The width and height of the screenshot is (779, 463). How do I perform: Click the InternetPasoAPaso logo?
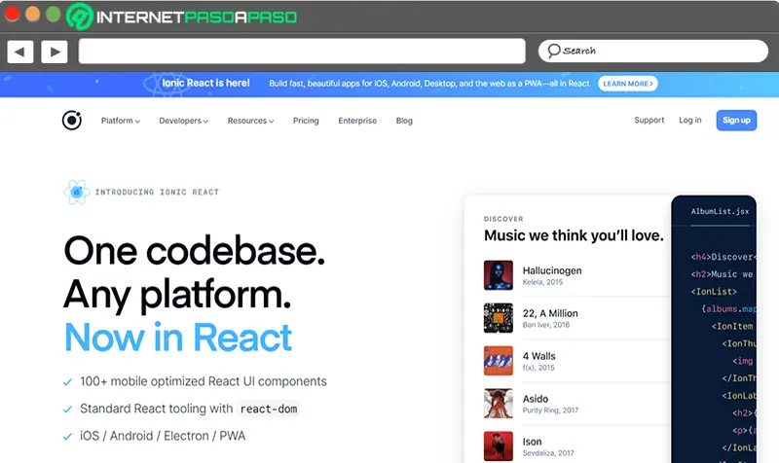(x=182, y=17)
